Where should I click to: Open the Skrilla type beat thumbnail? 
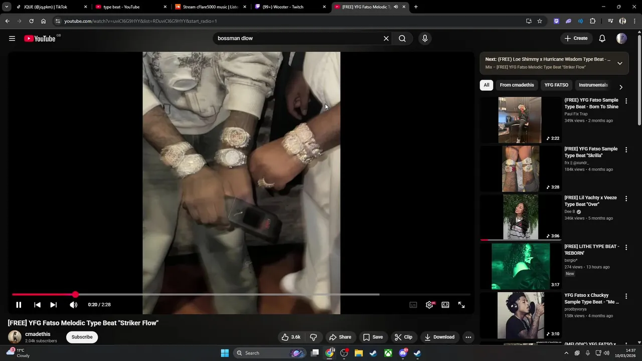[x=520, y=169]
